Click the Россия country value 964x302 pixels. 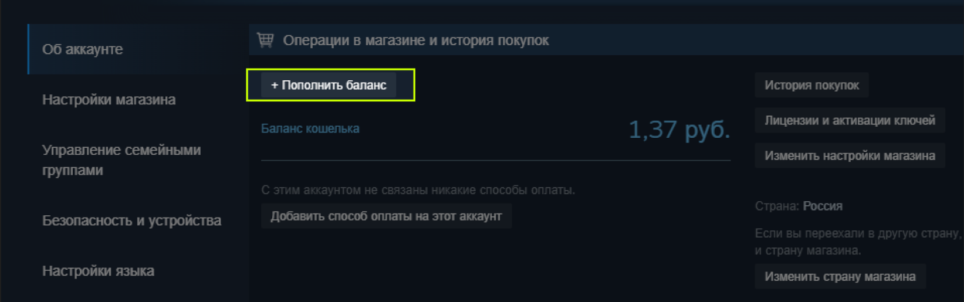tap(823, 206)
